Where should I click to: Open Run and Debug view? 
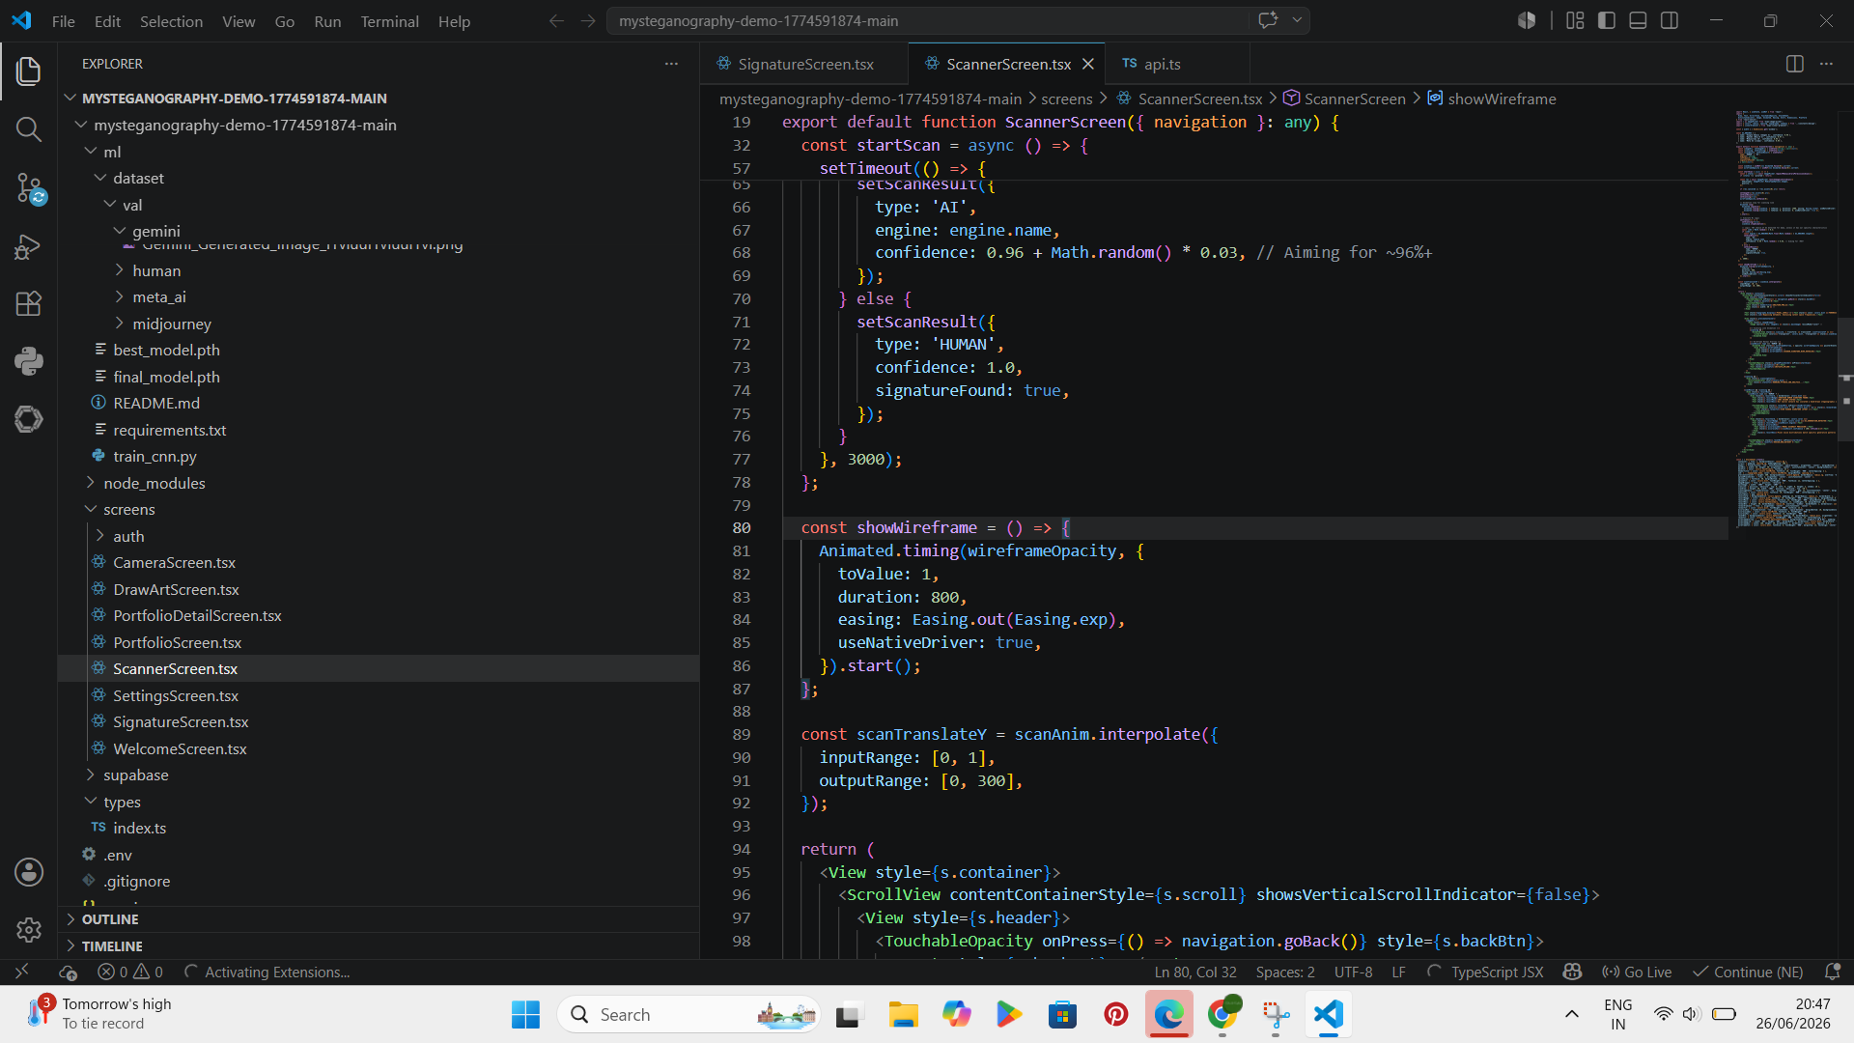pos(29,246)
